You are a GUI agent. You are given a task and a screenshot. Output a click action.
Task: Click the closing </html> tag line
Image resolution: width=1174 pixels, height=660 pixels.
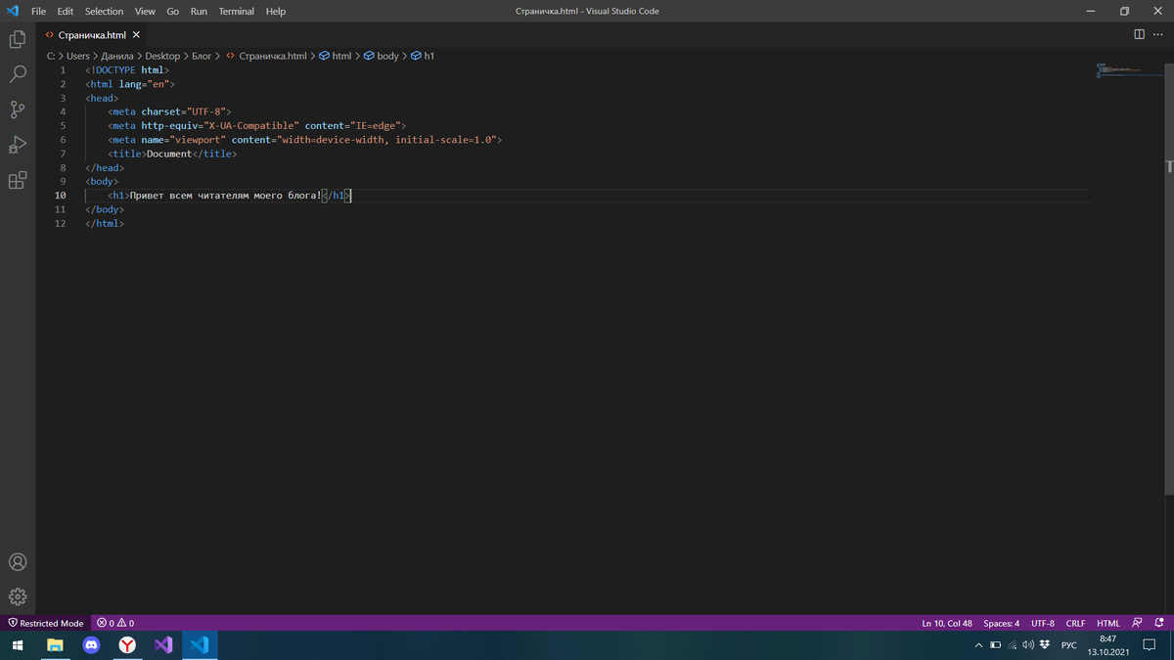(105, 223)
